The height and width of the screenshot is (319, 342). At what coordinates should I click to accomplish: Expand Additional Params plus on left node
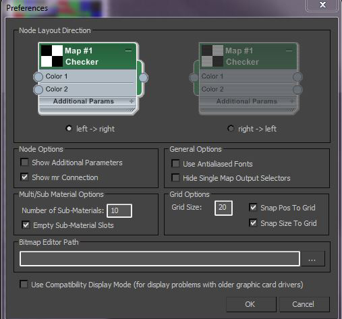pyautogui.click(x=132, y=101)
